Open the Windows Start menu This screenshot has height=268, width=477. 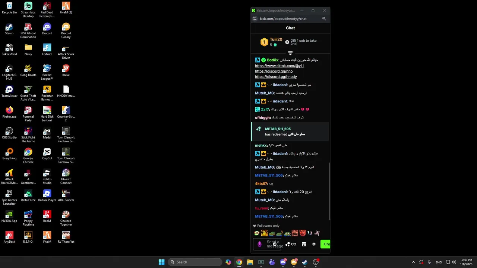coord(161,262)
